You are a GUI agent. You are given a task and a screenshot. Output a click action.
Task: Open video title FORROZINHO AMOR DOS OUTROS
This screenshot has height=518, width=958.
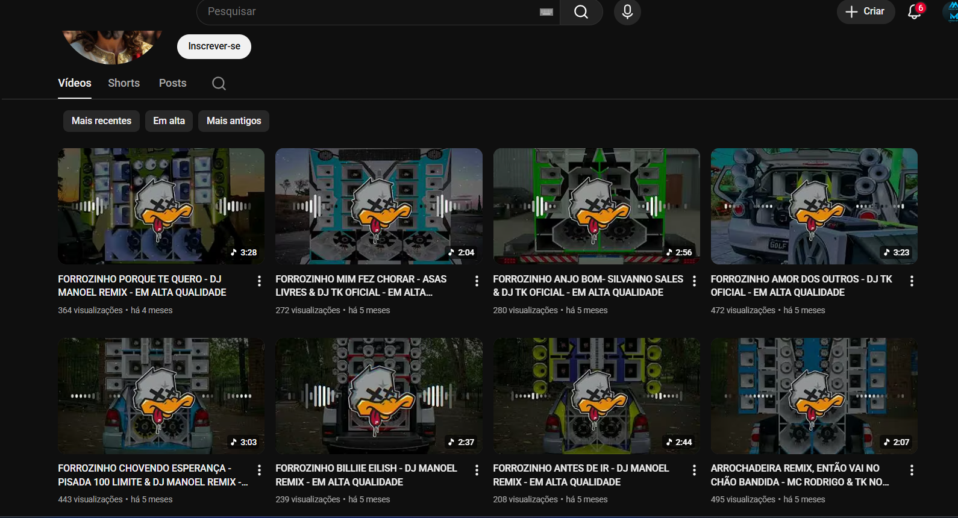coord(801,286)
